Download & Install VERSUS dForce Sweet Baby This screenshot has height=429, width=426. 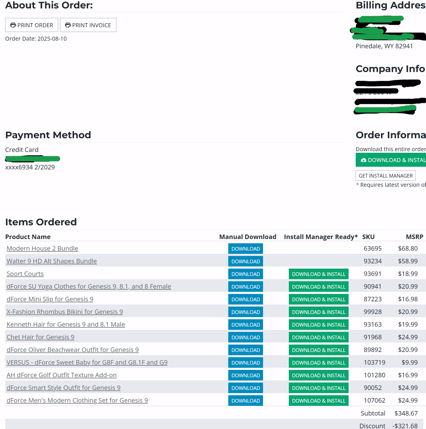click(x=319, y=363)
